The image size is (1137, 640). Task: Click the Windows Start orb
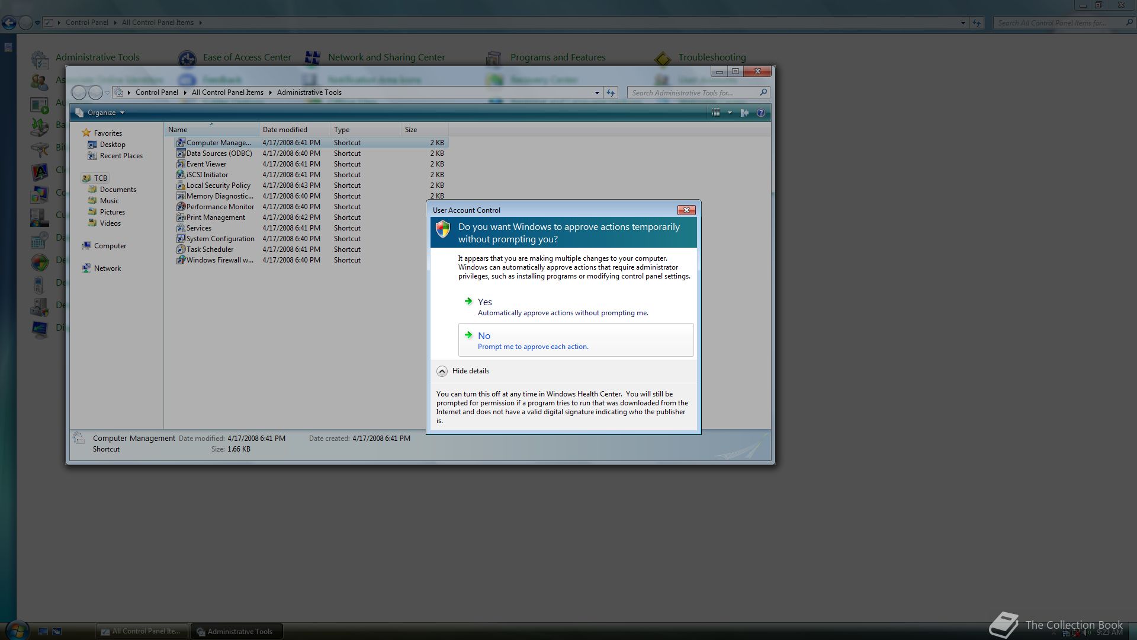pyautogui.click(x=16, y=631)
